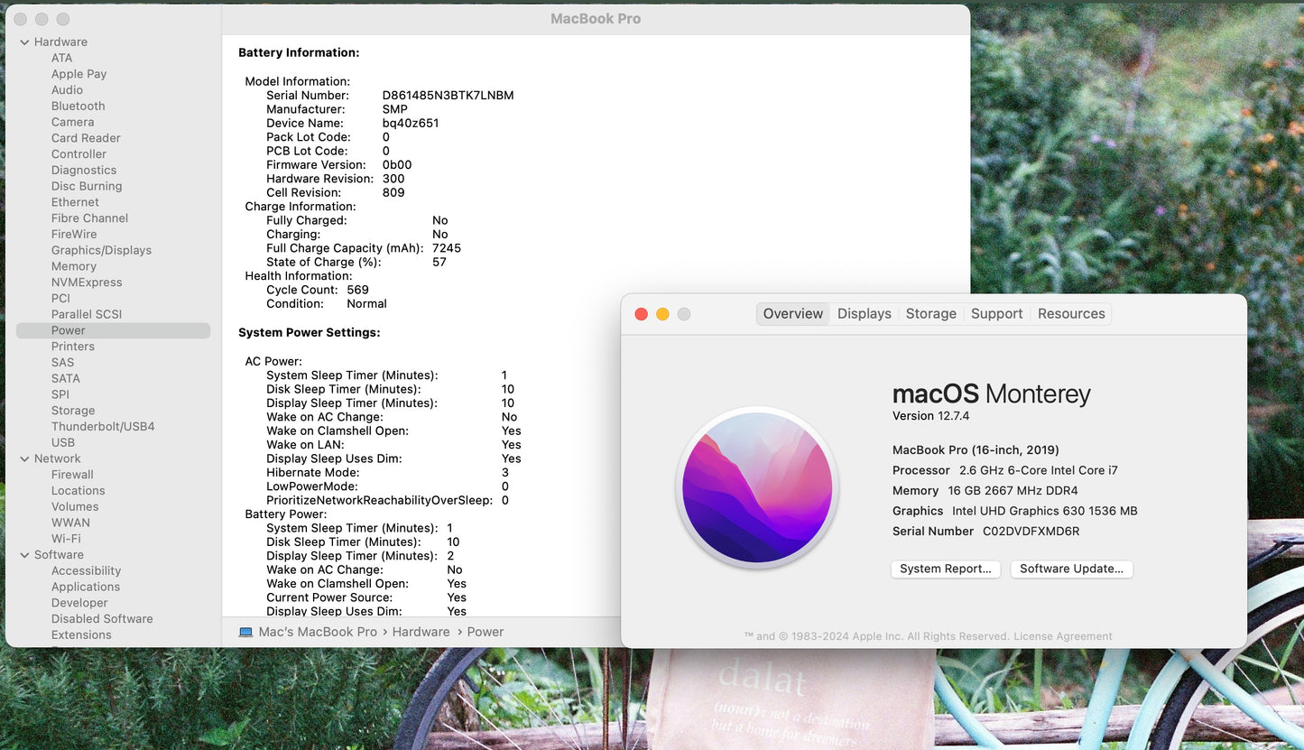Switch to the Displays tab

864,314
